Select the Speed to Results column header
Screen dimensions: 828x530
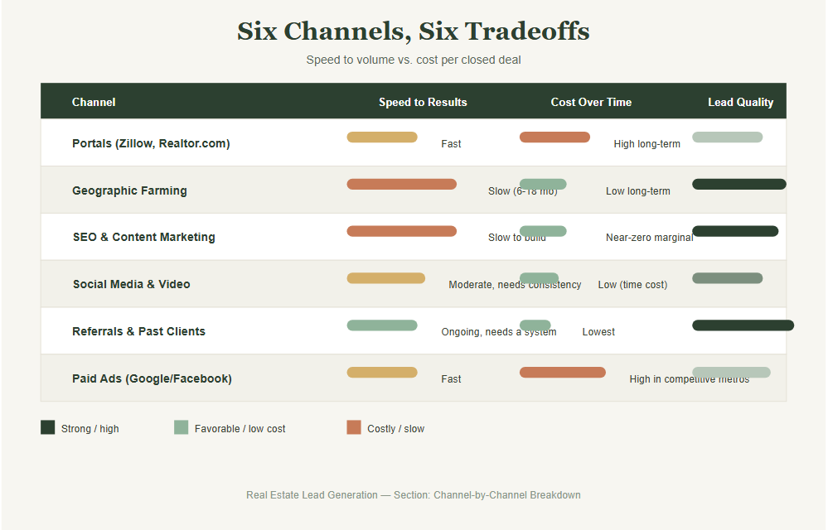(423, 103)
